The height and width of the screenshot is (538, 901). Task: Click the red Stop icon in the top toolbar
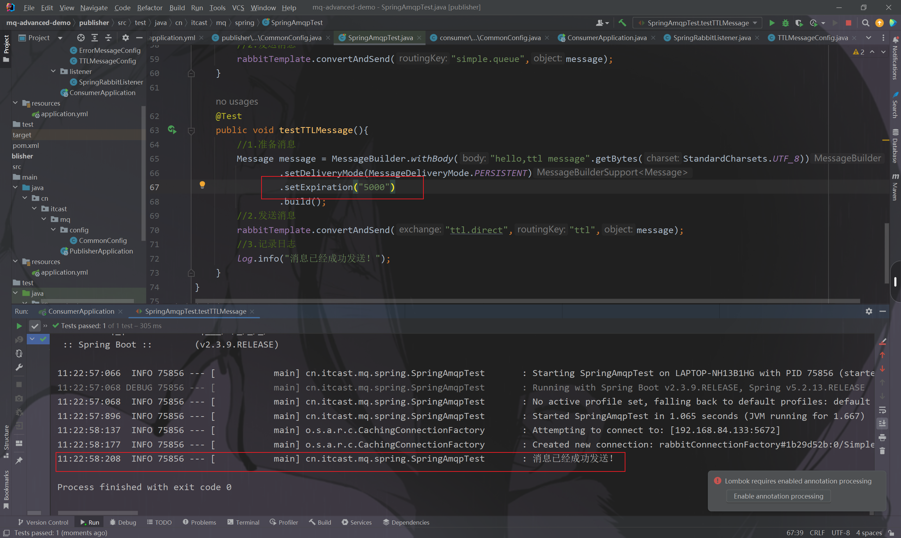[848, 23]
